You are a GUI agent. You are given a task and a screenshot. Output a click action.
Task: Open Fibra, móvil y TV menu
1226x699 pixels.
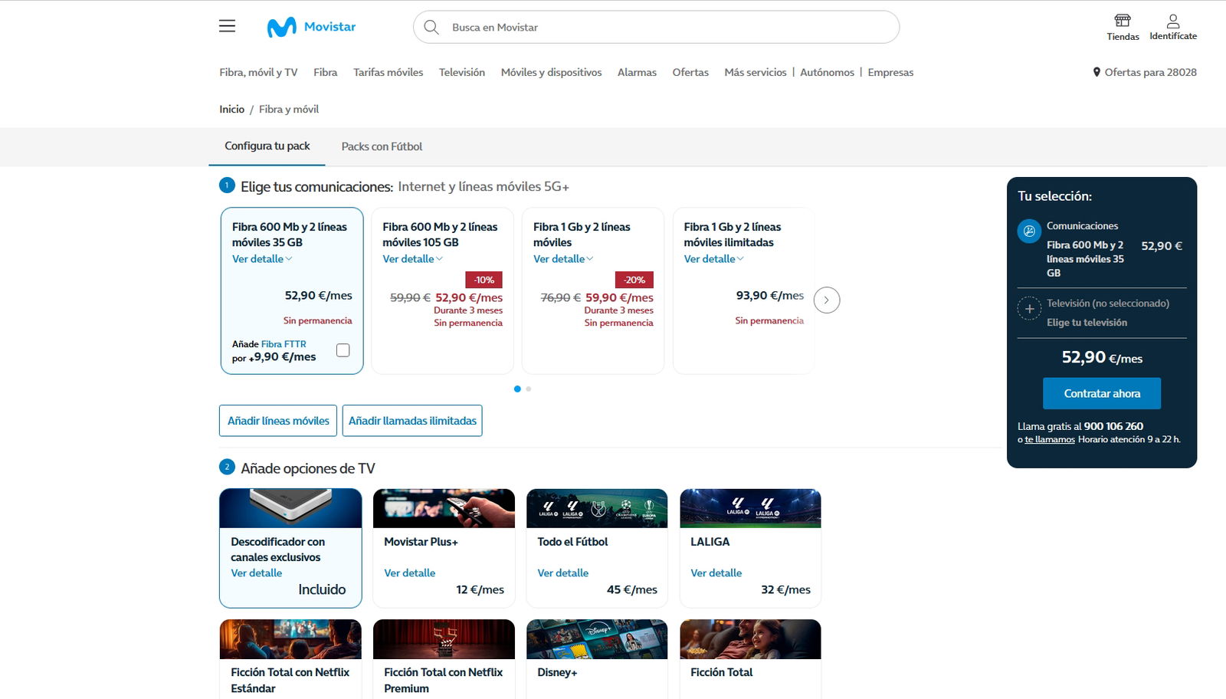258,72
